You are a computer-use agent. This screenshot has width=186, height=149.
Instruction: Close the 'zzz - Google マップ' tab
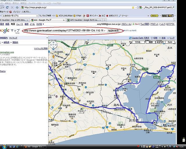coord(64,20)
